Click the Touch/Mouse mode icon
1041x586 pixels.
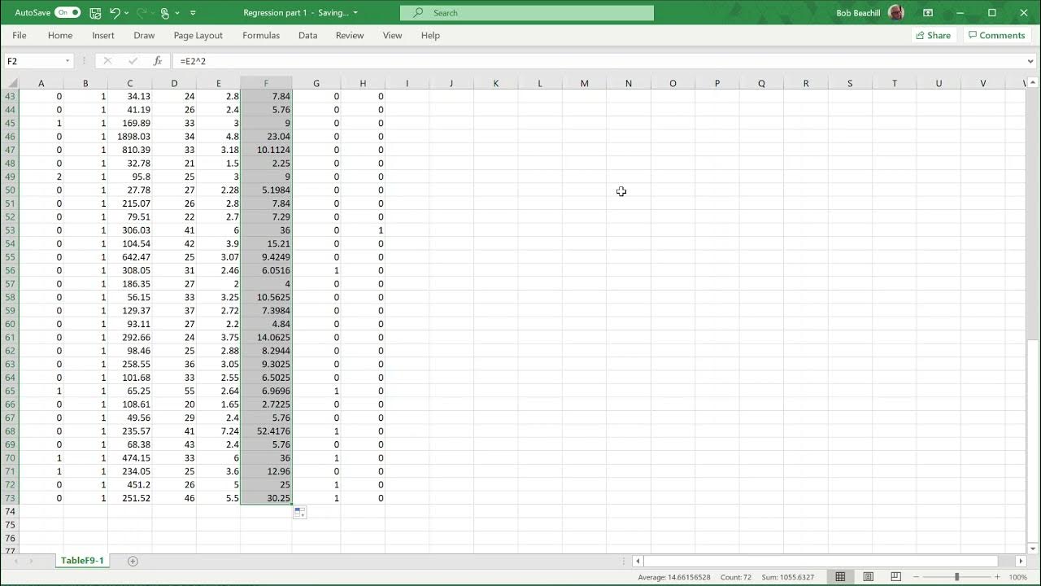165,13
